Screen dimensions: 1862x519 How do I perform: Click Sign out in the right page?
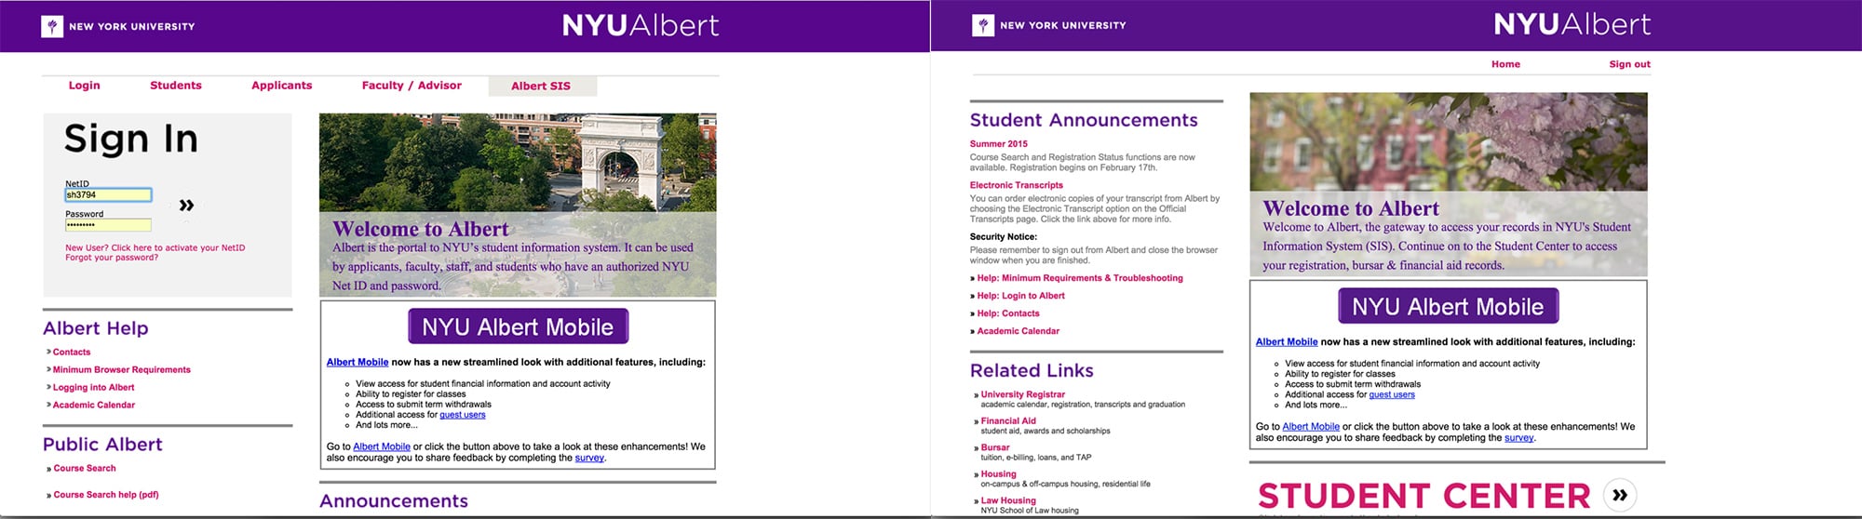pyautogui.click(x=1629, y=64)
